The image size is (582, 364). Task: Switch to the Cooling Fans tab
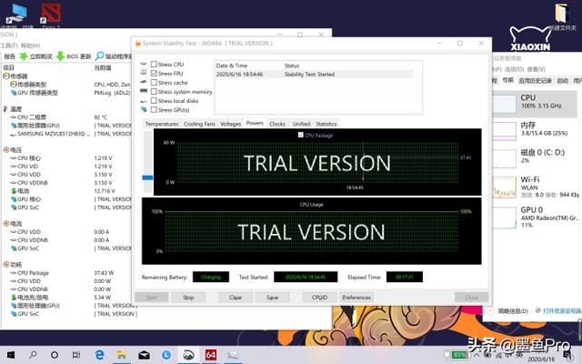199,124
